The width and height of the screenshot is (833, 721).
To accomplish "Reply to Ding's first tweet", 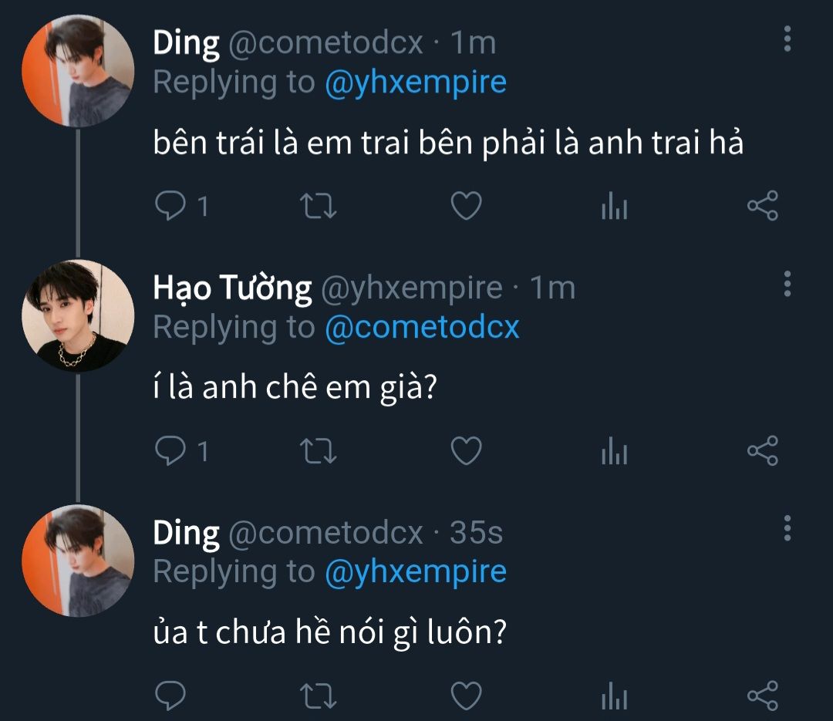I will coord(168,207).
